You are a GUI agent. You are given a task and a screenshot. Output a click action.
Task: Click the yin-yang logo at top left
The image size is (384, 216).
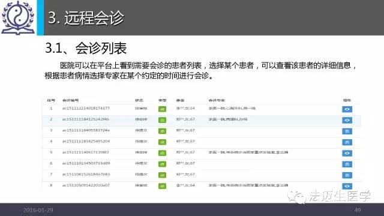tap(18, 17)
